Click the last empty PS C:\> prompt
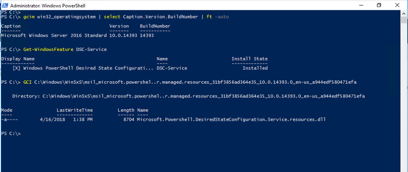 coord(11,134)
